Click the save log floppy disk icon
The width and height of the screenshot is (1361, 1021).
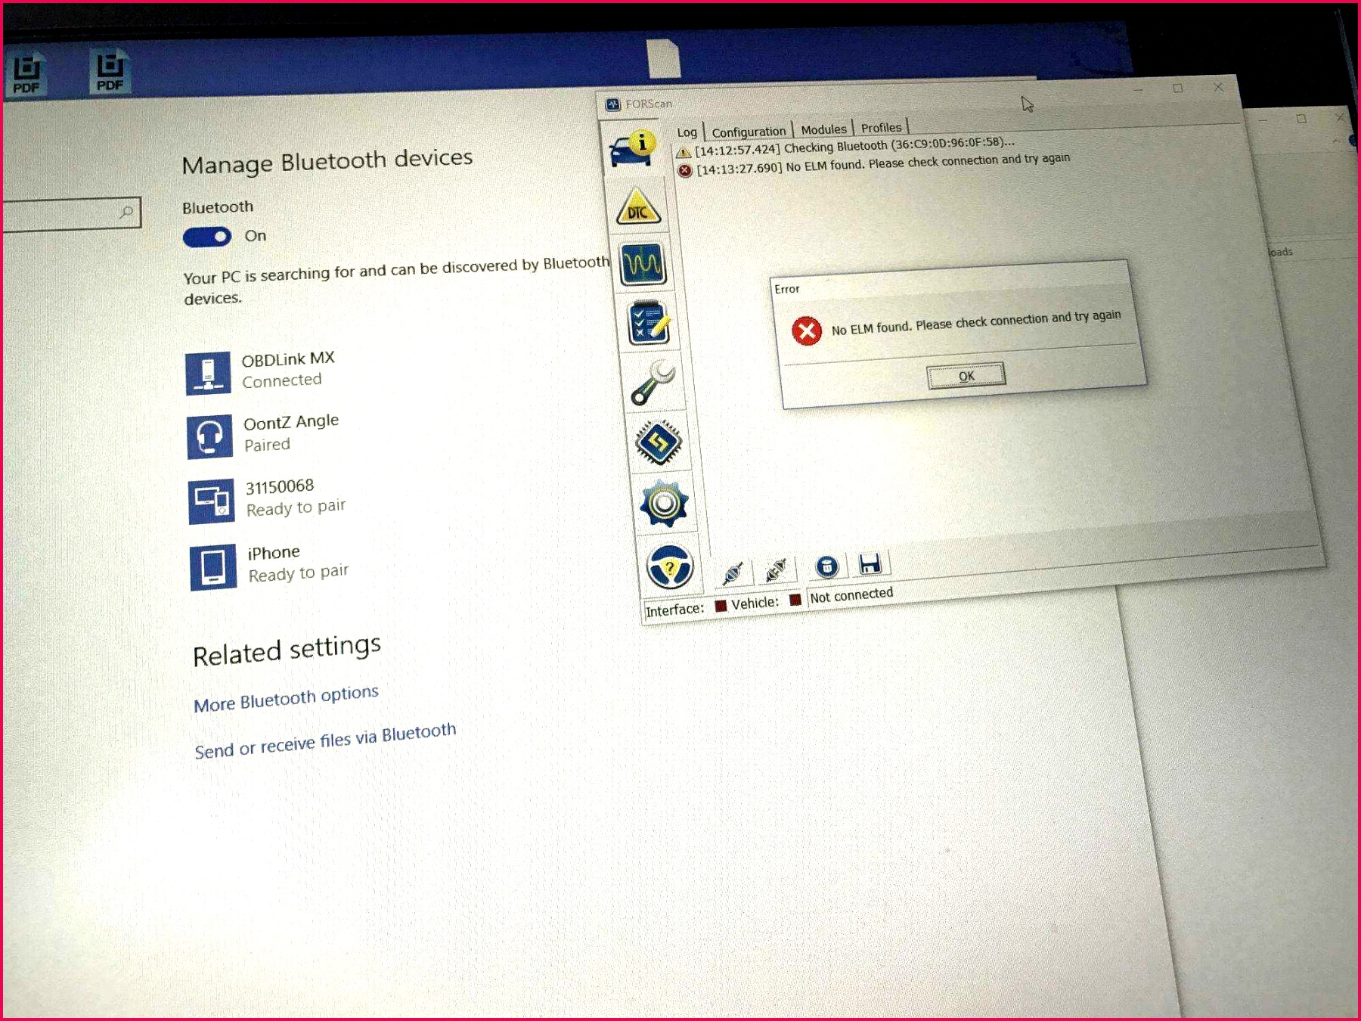[x=870, y=563]
